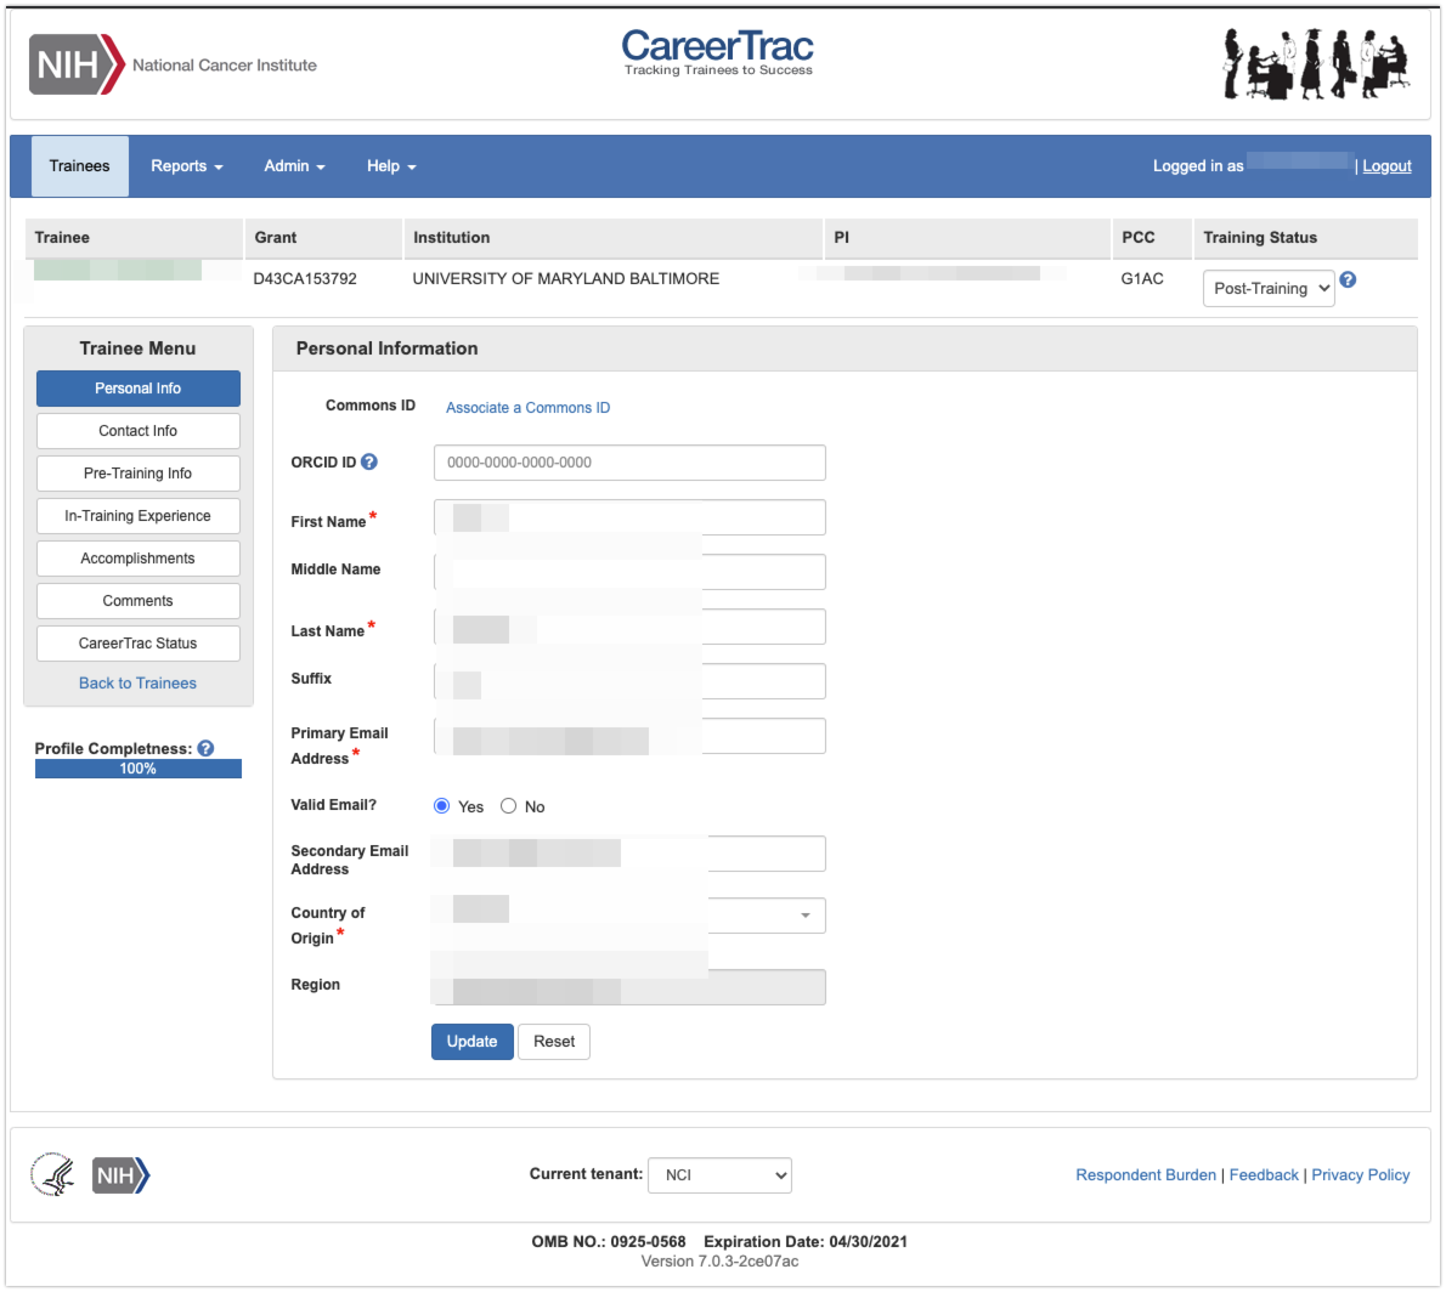The image size is (1446, 1292).
Task: Click the 100% profile completeness bar
Action: coord(138,768)
